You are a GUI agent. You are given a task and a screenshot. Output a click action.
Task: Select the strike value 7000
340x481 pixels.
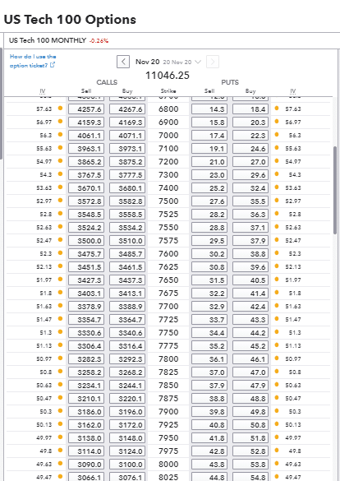(x=168, y=136)
